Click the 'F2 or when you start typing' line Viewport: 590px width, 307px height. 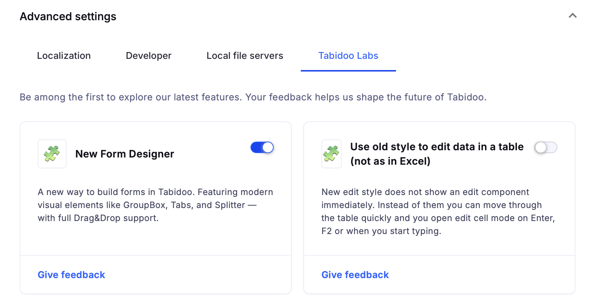tap(381, 231)
